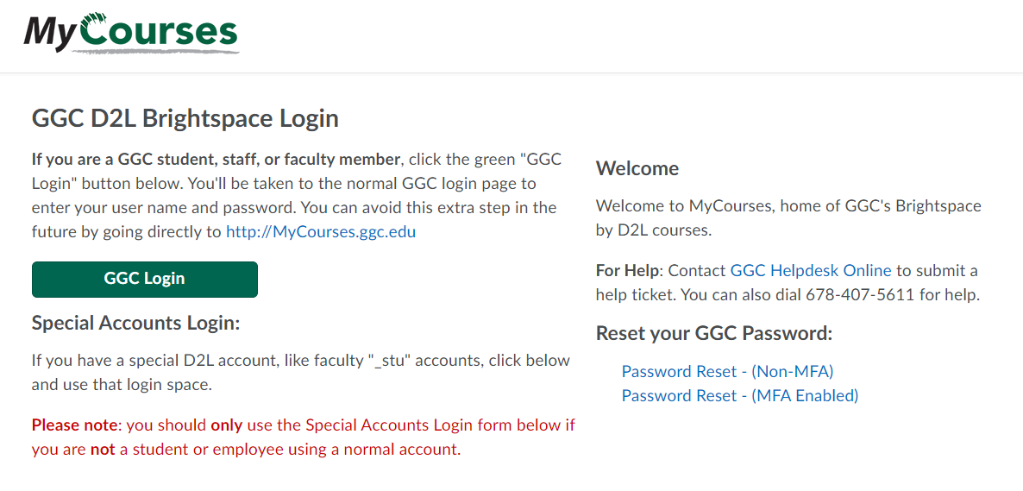Open Password Reset - (Non-MFA) link
The width and height of the screenshot is (1023, 491).
coord(727,372)
